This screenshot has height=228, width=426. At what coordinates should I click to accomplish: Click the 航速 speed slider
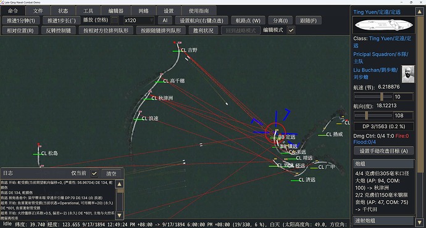pyautogui.click(x=374, y=97)
